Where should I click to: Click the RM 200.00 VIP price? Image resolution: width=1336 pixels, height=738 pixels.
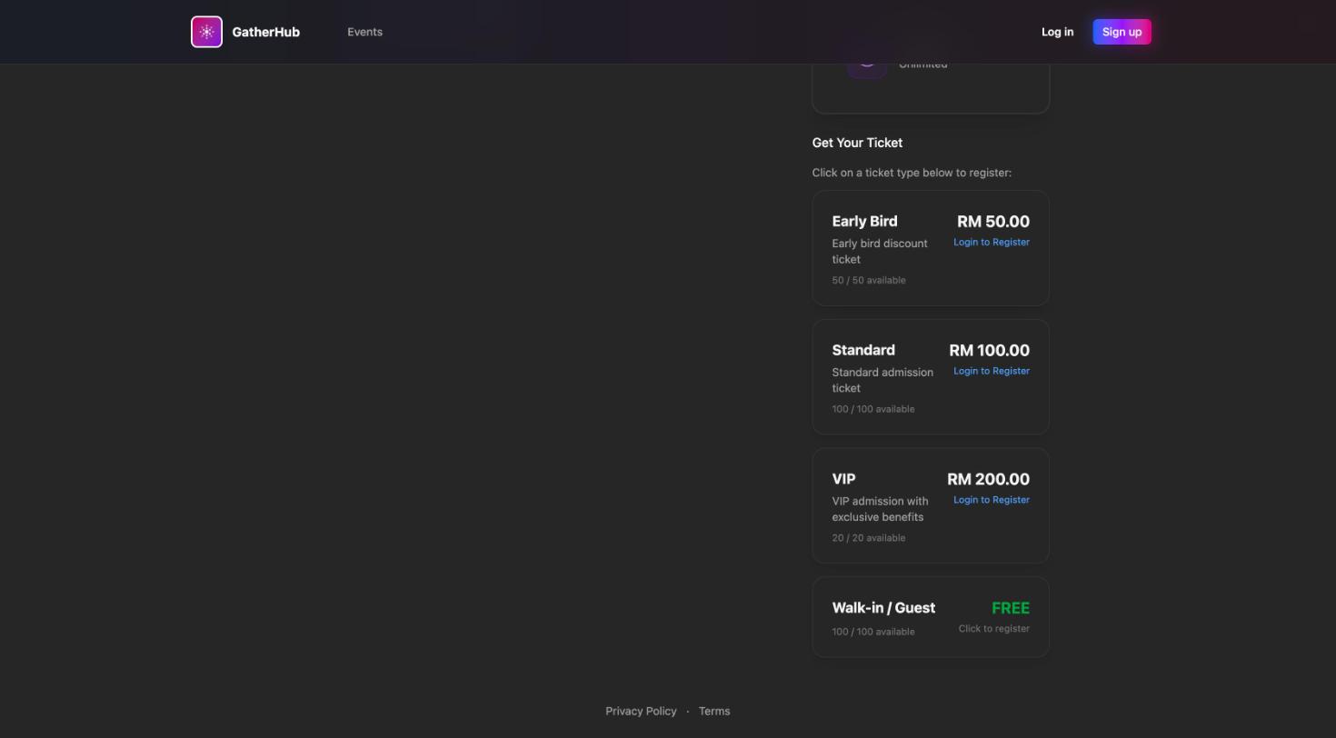click(988, 479)
